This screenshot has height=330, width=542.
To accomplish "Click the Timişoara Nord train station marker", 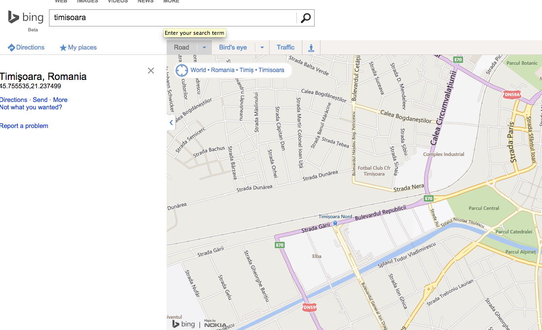I will click(335, 224).
